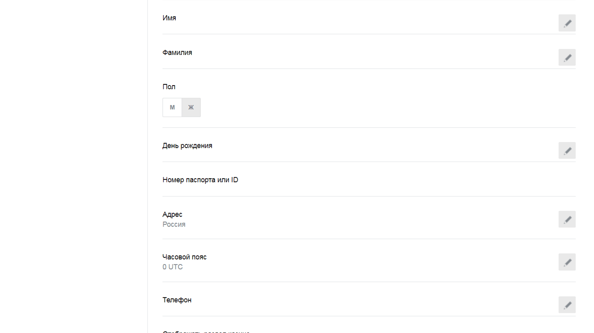Click the Пол section label
This screenshot has width=594, height=333.
169,87
